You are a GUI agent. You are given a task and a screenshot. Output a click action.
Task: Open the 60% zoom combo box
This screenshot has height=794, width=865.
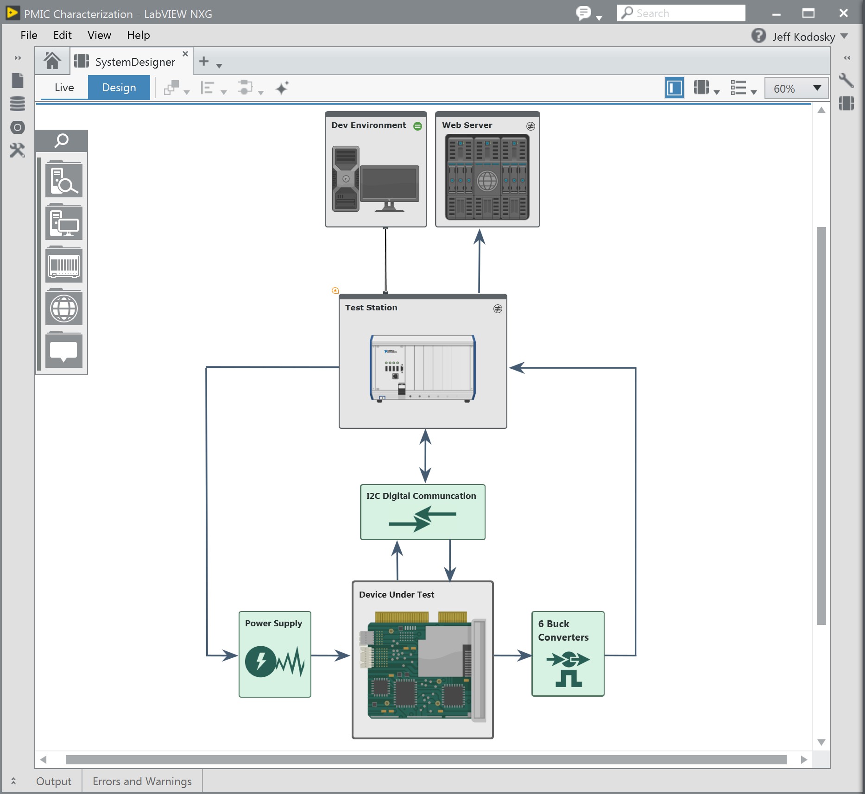(x=796, y=88)
